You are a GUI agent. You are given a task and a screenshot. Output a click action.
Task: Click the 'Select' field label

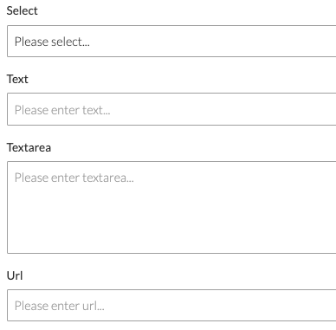point(22,10)
